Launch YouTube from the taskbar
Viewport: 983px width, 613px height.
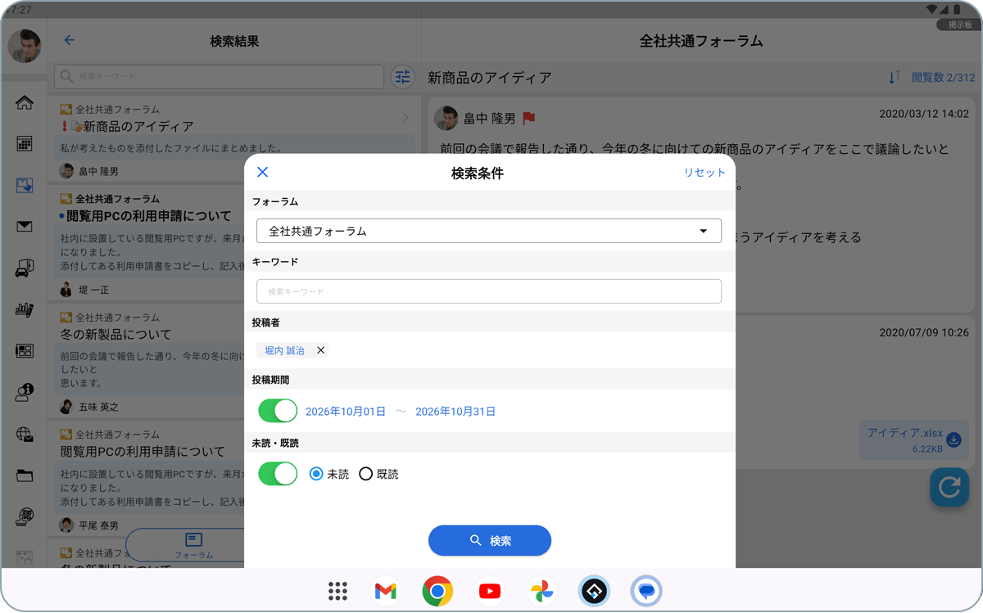point(490,591)
